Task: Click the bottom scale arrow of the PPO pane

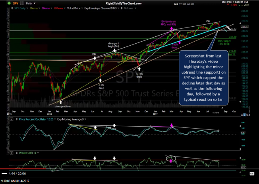Action: click(x=240, y=149)
